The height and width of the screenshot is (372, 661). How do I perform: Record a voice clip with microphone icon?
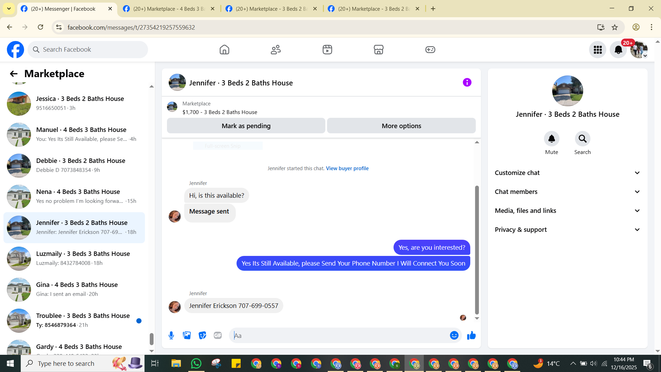171,335
